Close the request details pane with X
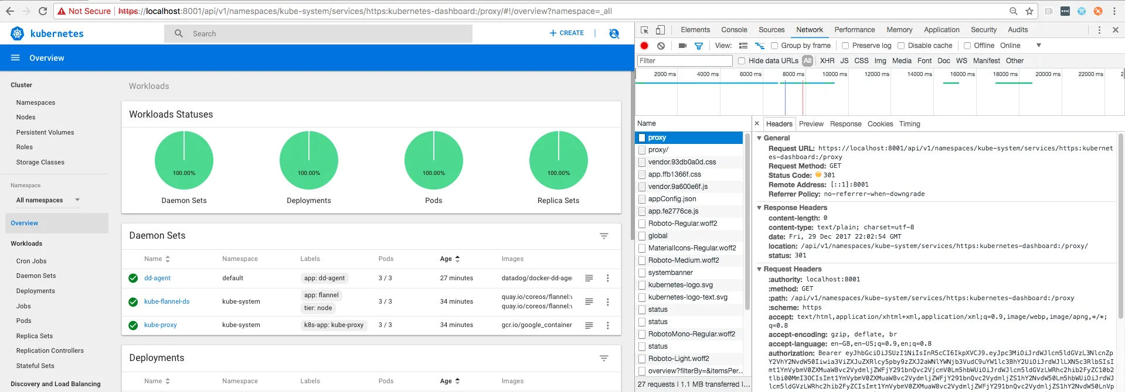Image resolution: width=1125 pixels, height=392 pixels. (757, 123)
